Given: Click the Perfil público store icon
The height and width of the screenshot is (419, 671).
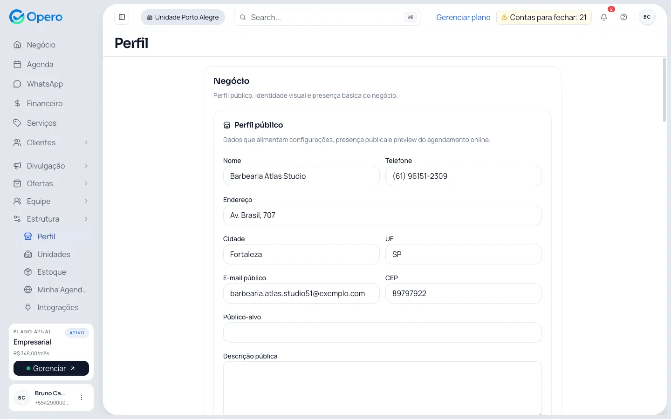Looking at the screenshot, I should (227, 125).
